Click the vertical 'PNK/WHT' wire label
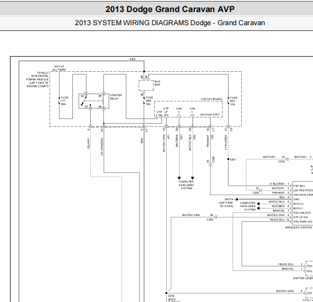The width and height of the screenshot is (313, 302). 208,141
